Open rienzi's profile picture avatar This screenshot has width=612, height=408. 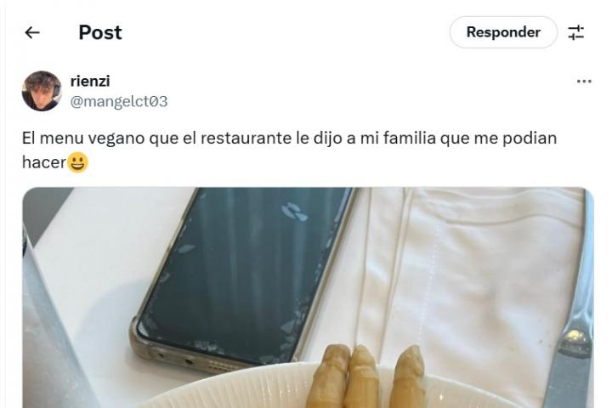(x=42, y=91)
